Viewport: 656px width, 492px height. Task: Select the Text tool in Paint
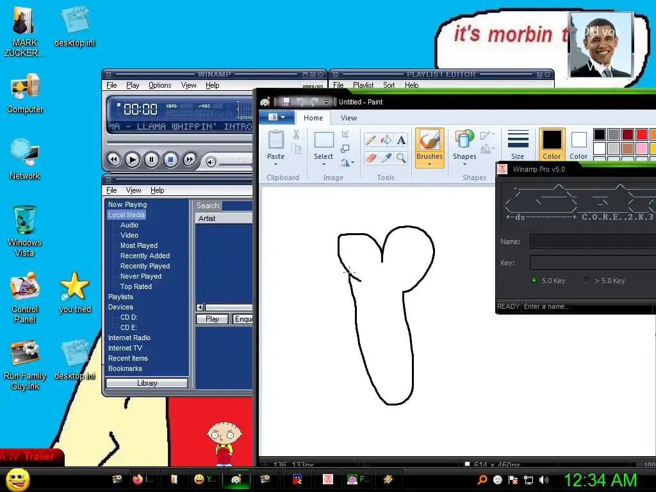401,140
